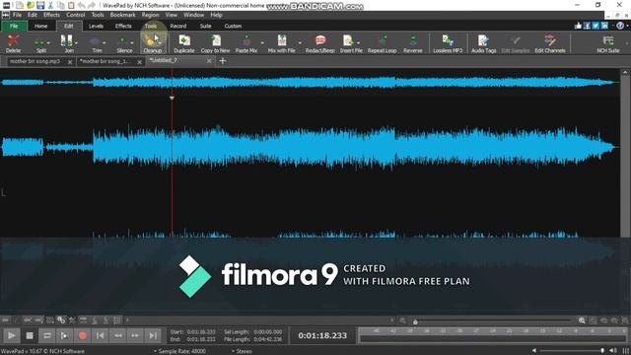
Task: Open the Stereo channel dropdown in status bar
Action: [x=242, y=351]
